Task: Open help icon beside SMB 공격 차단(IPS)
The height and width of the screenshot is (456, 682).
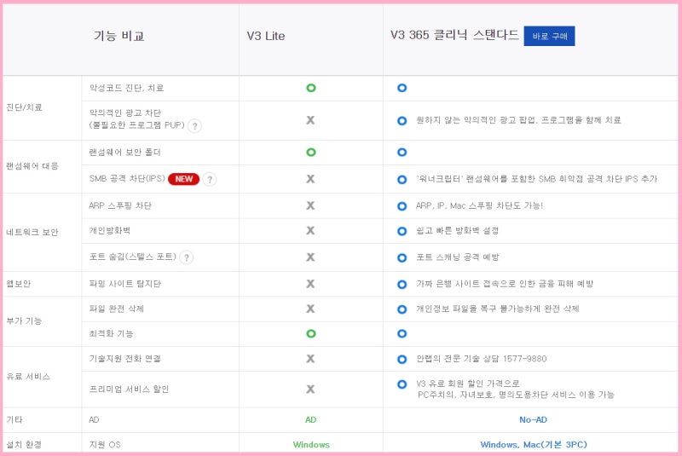Action: click(x=210, y=179)
